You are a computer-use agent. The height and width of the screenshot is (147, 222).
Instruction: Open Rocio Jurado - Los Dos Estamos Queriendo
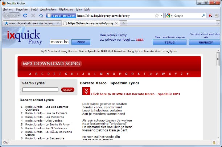(x=47, y=108)
